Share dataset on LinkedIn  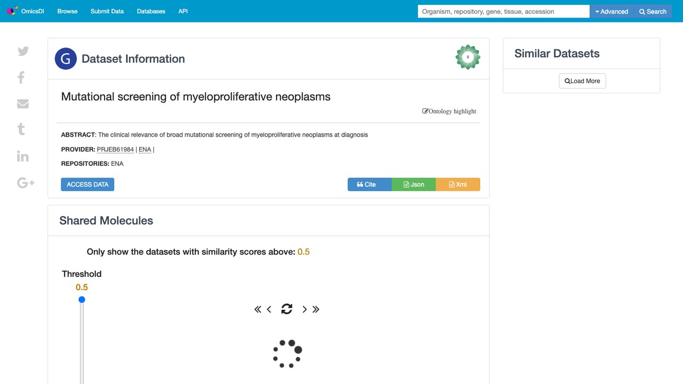click(x=23, y=156)
